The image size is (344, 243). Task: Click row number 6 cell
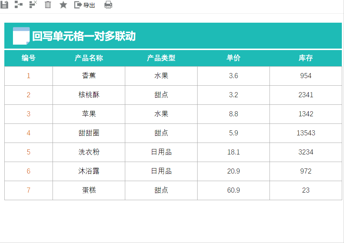click(x=28, y=171)
